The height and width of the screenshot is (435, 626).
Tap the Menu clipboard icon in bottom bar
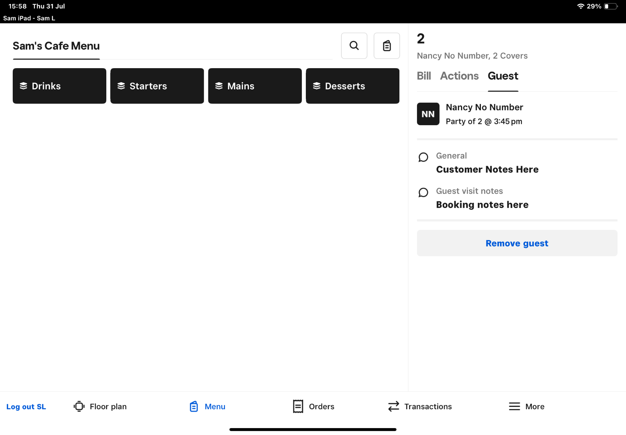coord(194,406)
